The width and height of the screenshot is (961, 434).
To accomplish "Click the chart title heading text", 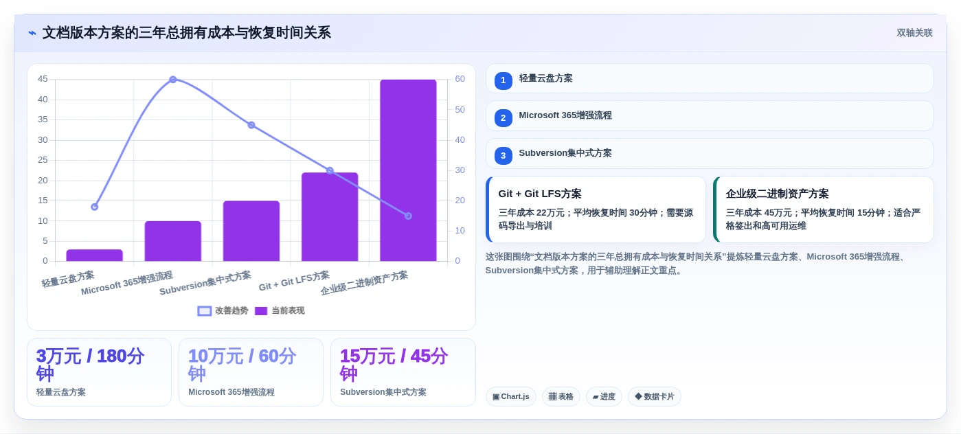I will point(186,33).
